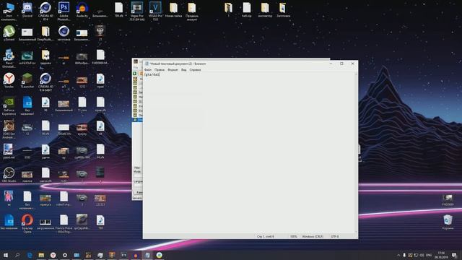The width and height of the screenshot is (462, 260).
Task: Select the Opera browser desktop shortcut
Action: point(27,223)
